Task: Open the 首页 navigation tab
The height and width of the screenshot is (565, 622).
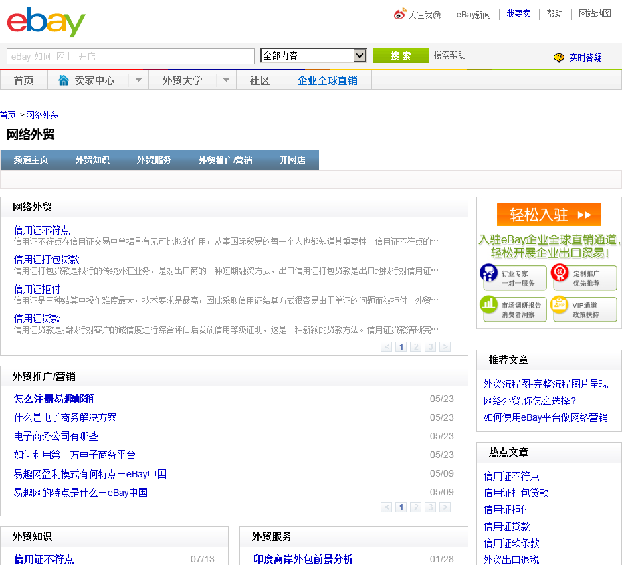Action: point(24,80)
